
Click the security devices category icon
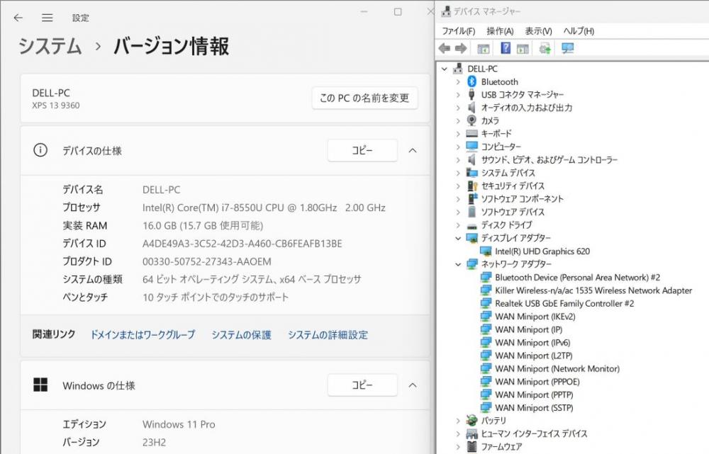471,186
